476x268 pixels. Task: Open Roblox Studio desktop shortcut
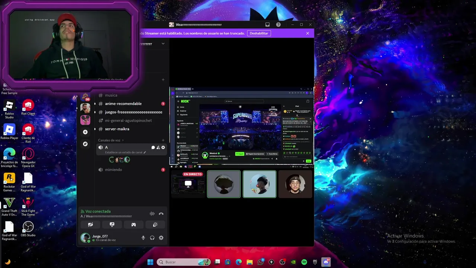coord(9,109)
